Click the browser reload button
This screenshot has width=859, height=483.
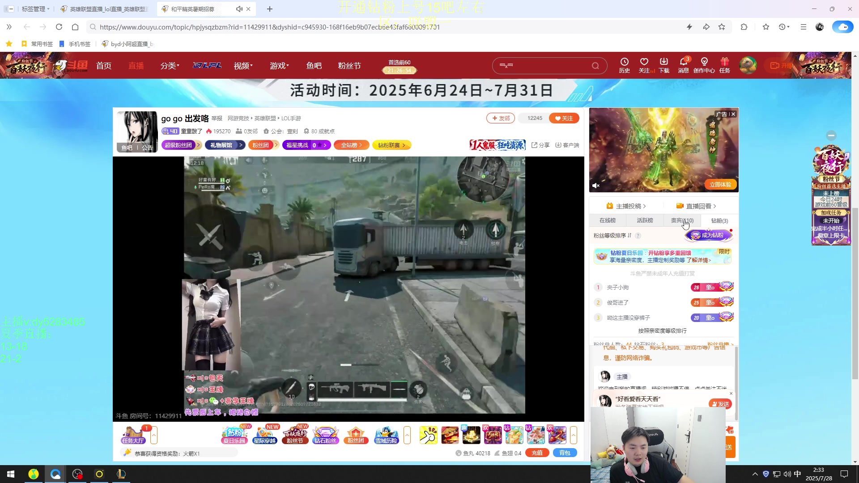59,27
